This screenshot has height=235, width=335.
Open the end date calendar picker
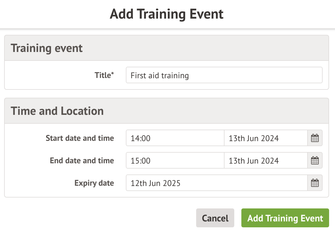tap(315, 161)
